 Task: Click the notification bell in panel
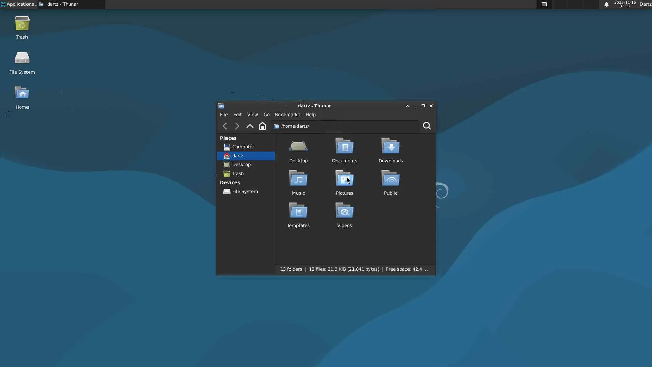(606, 4)
